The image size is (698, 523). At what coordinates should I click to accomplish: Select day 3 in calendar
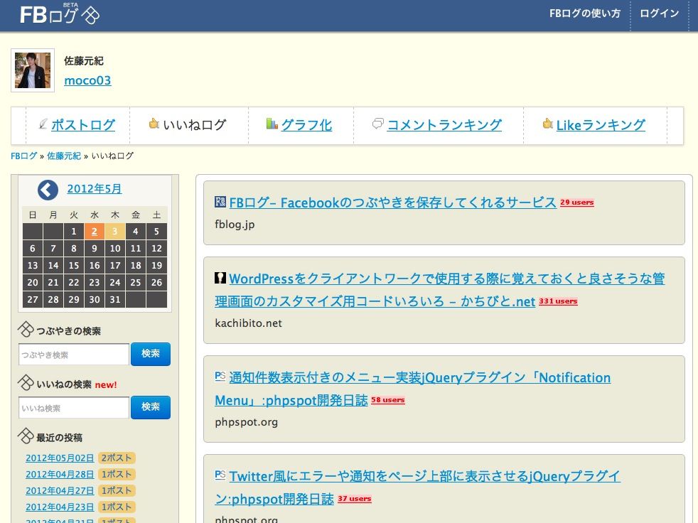pyautogui.click(x=115, y=232)
